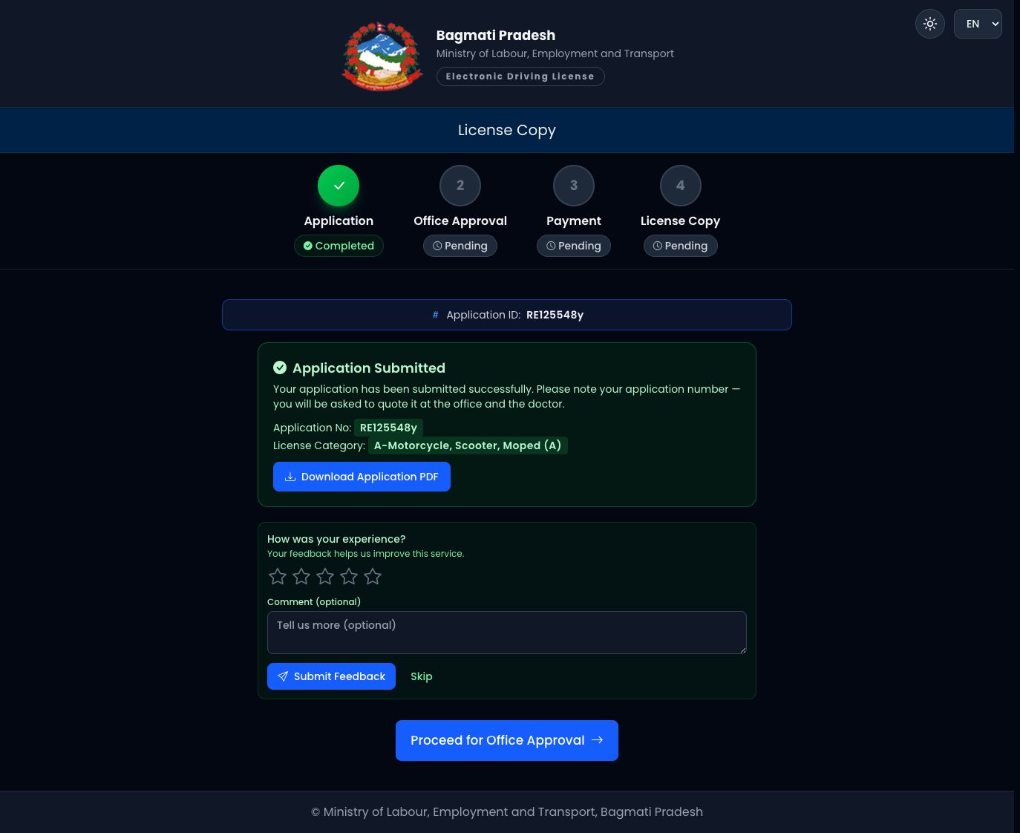The height and width of the screenshot is (833, 1020).
Task: Click the green check icon beside Application Submitted
Action: click(x=280, y=367)
